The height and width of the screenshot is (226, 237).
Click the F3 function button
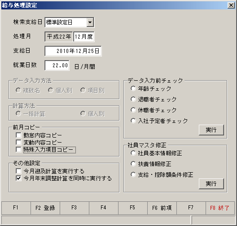click(x=75, y=208)
